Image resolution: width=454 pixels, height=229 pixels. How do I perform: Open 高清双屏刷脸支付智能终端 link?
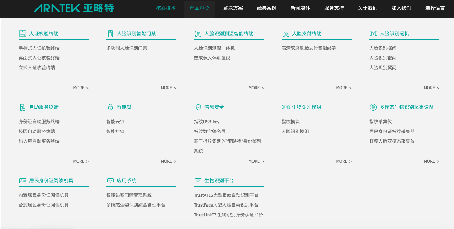(x=309, y=48)
